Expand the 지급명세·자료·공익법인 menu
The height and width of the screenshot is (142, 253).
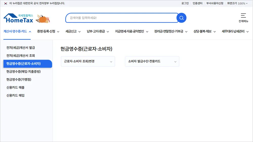pyautogui.click(x=132, y=32)
